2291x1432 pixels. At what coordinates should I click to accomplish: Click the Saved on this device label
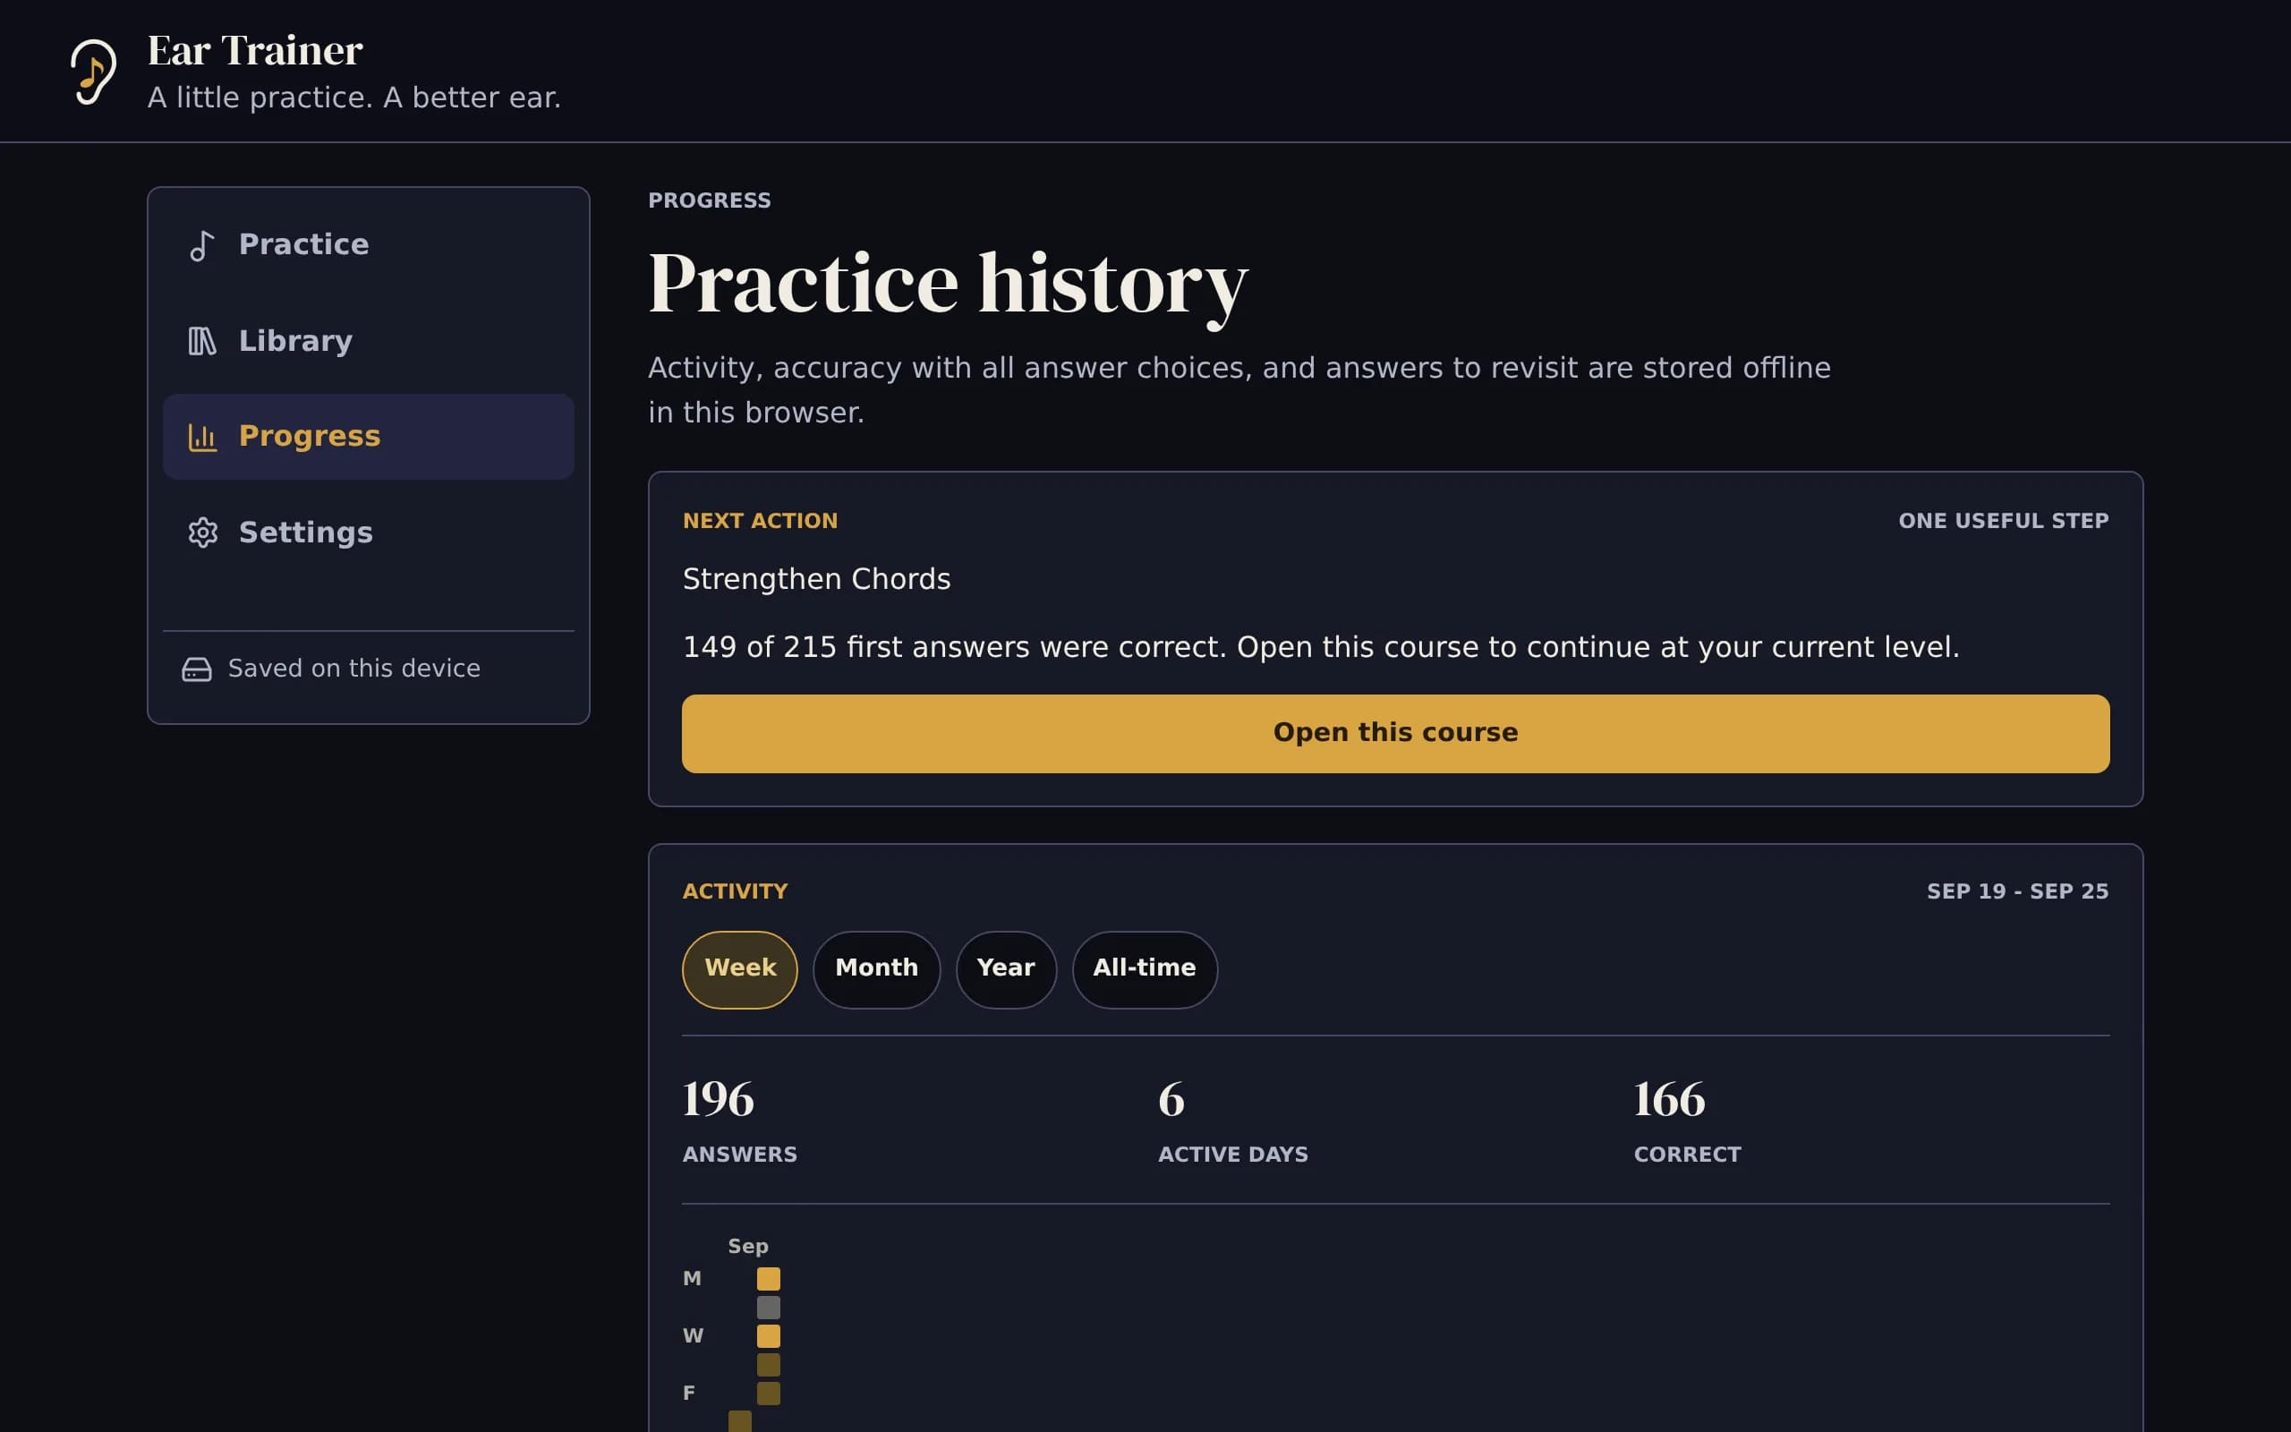pyautogui.click(x=354, y=669)
